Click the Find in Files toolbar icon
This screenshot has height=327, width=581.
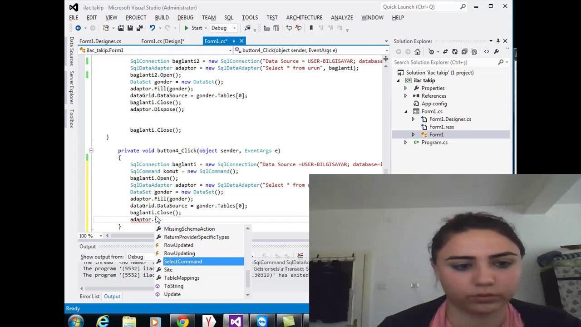pos(247,28)
